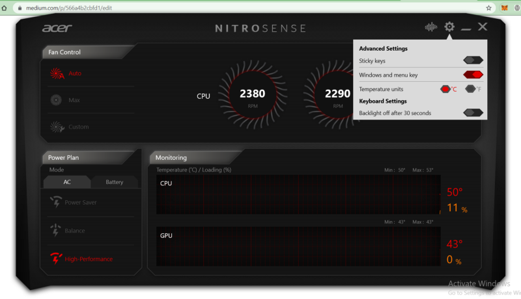Enable the Sticky keys toggle
Image resolution: width=521 pixels, height=299 pixels.
(472, 61)
